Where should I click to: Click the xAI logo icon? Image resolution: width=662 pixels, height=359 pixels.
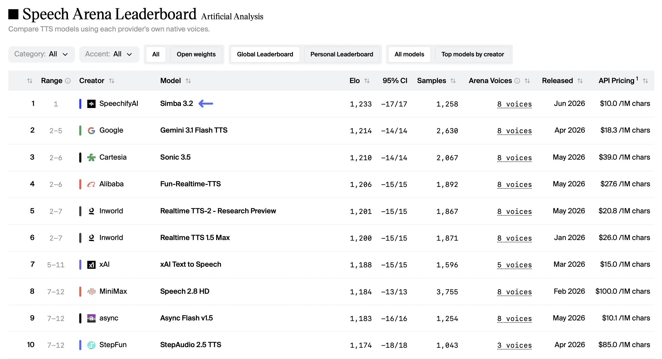pos(91,265)
